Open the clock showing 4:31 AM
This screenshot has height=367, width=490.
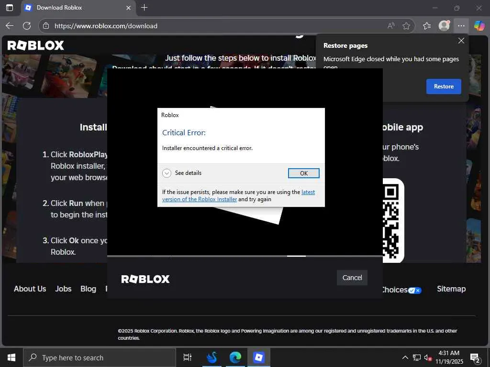click(x=449, y=357)
